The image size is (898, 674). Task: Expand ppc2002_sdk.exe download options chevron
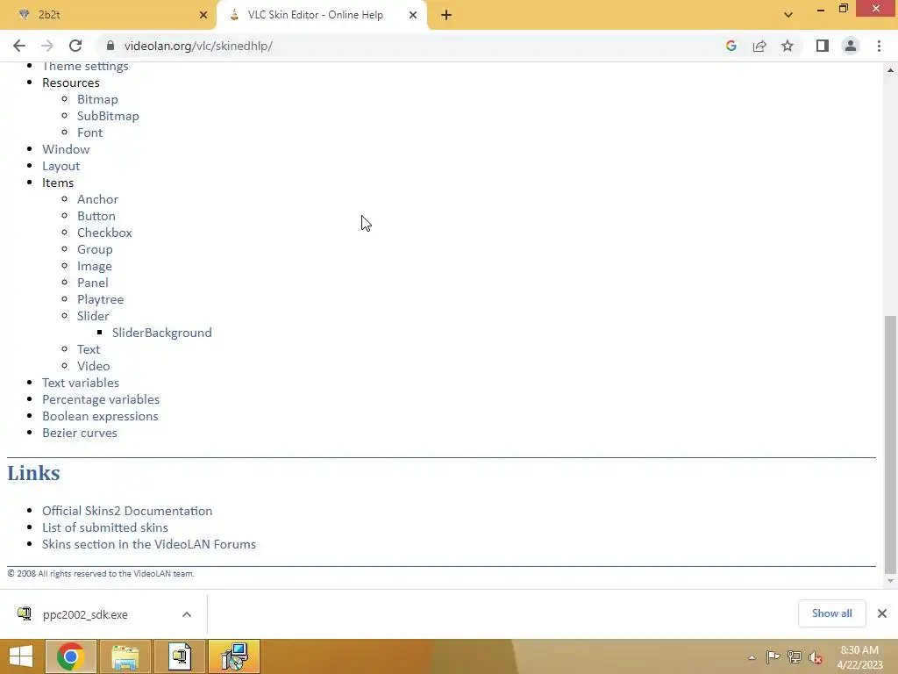pyautogui.click(x=187, y=614)
